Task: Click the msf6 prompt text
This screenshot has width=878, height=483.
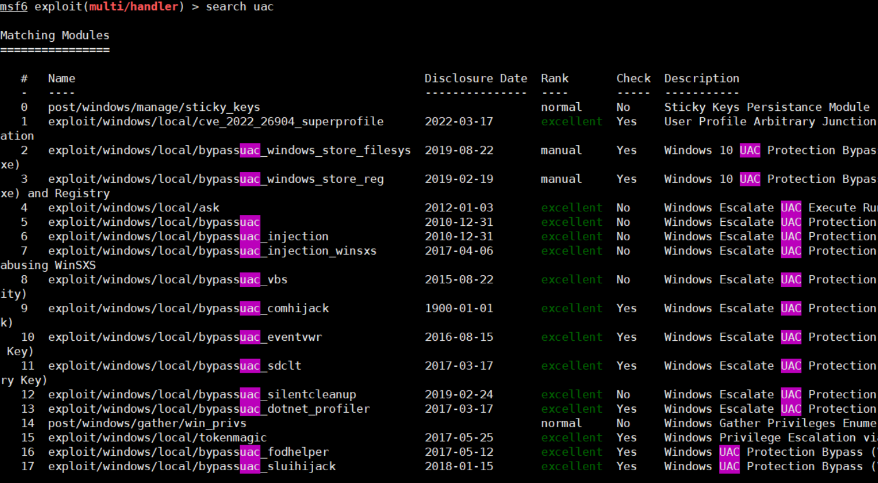Action: tap(14, 7)
